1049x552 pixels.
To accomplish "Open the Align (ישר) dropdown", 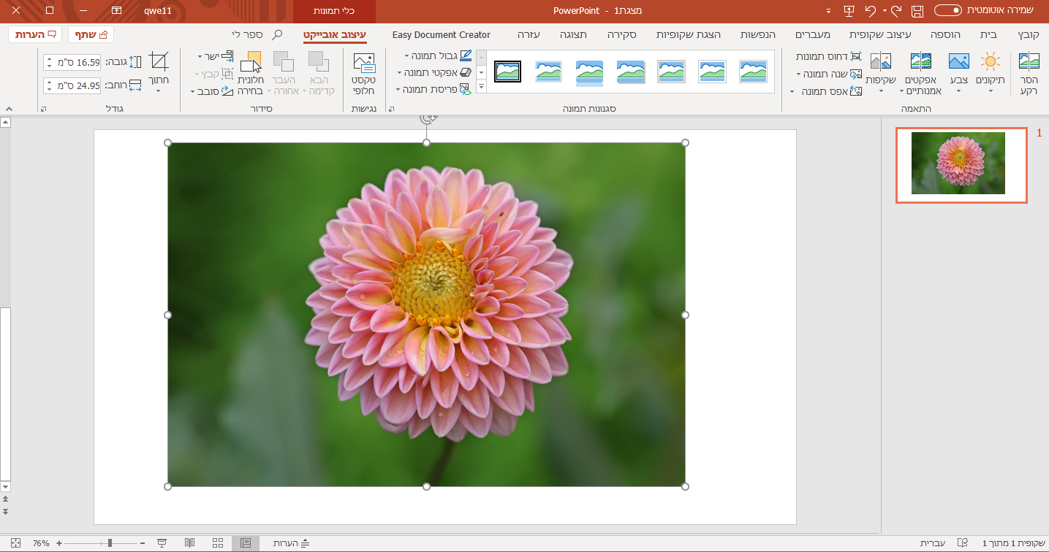I will [x=216, y=56].
